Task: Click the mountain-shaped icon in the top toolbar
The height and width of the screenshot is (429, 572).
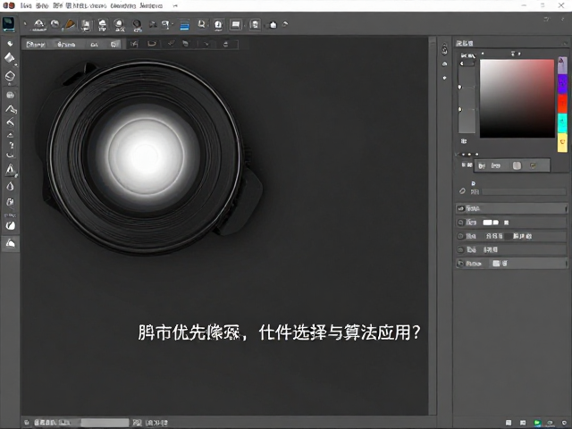Action: tap(38, 24)
